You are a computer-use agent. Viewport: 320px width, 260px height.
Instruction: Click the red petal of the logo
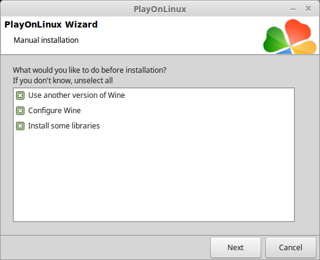pyautogui.click(x=299, y=31)
